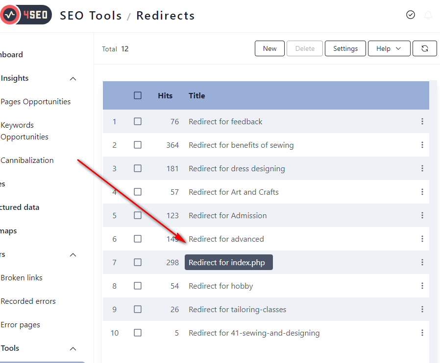Click the circled checkmark status icon
This screenshot has height=363, width=440.
tap(411, 15)
